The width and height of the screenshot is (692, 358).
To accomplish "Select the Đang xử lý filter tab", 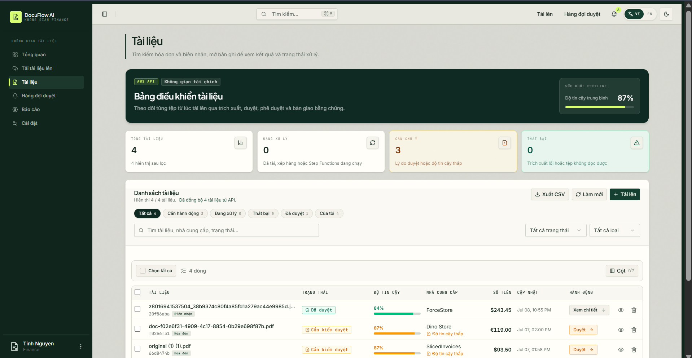I will click(x=228, y=213).
